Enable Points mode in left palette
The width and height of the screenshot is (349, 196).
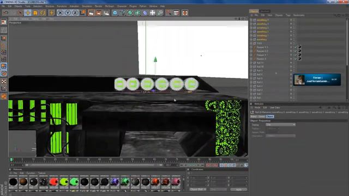(4, 52)
